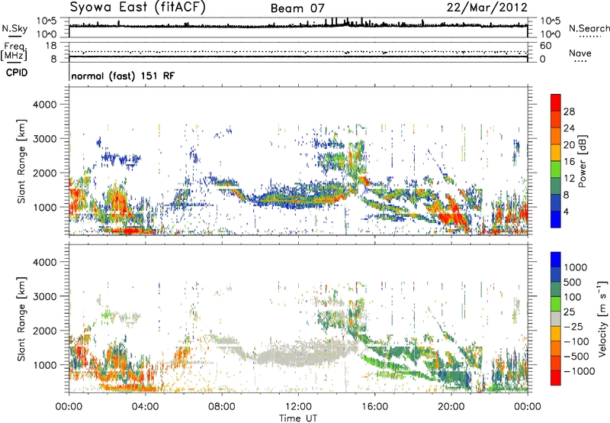Viewport: 610px width, 423px height.
Task: Click the '3000' tick on power panel
Action: pos(44,139)
